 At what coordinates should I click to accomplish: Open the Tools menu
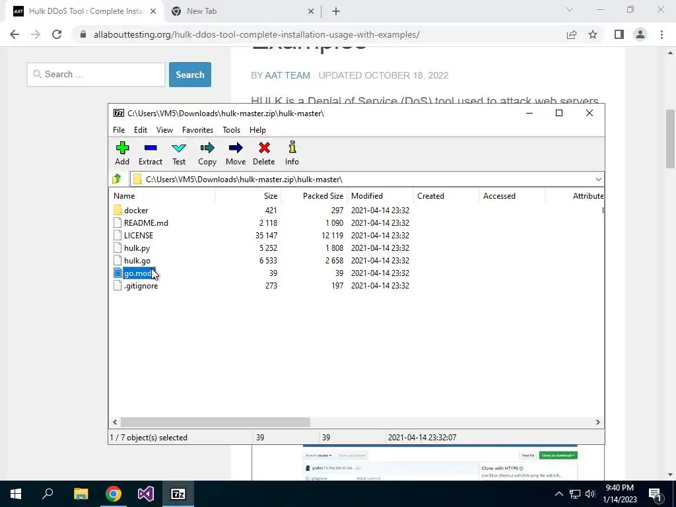click(x=231, y=130)
